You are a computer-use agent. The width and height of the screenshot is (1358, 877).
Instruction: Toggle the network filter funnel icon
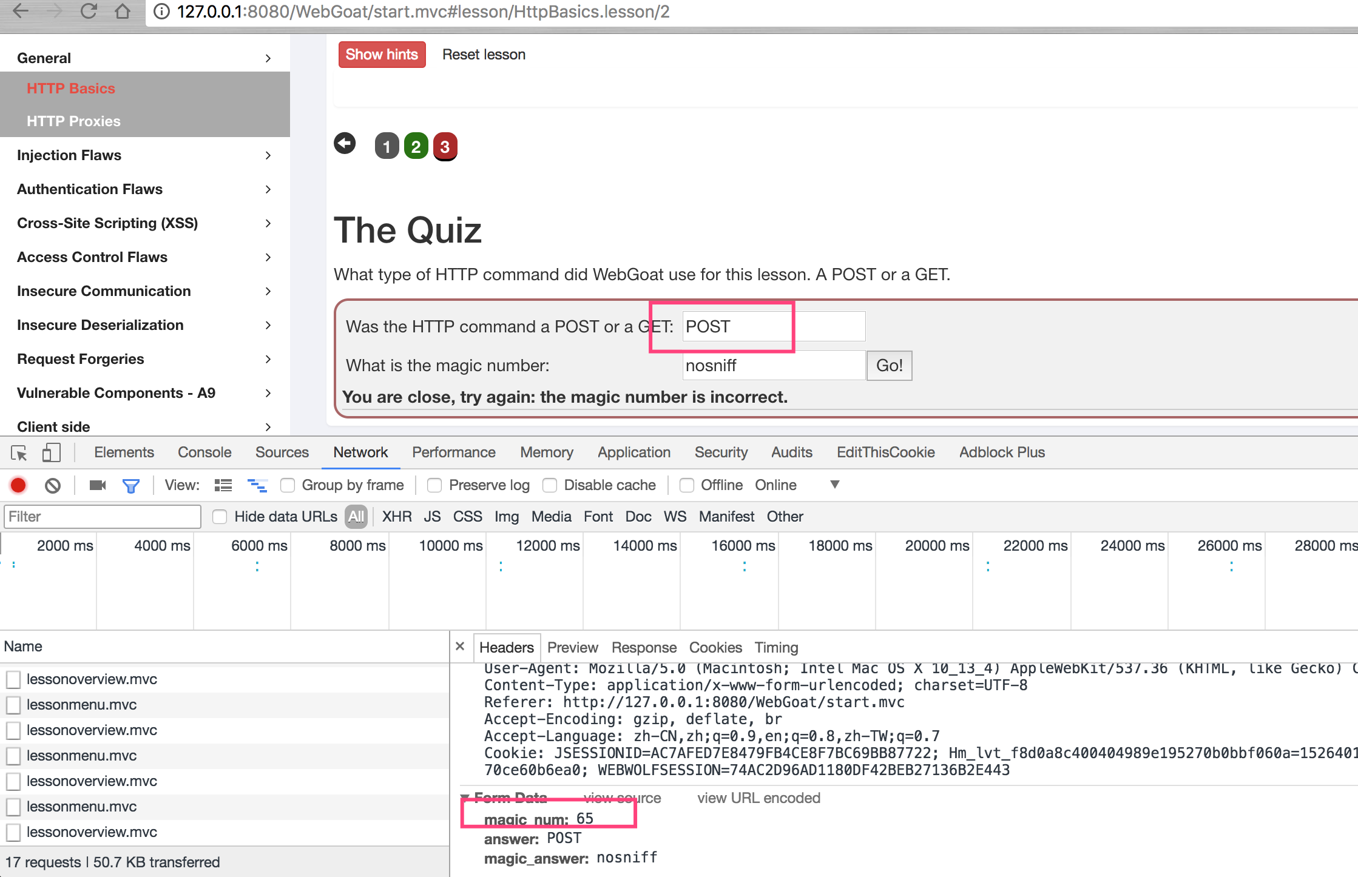click(130, 486)
